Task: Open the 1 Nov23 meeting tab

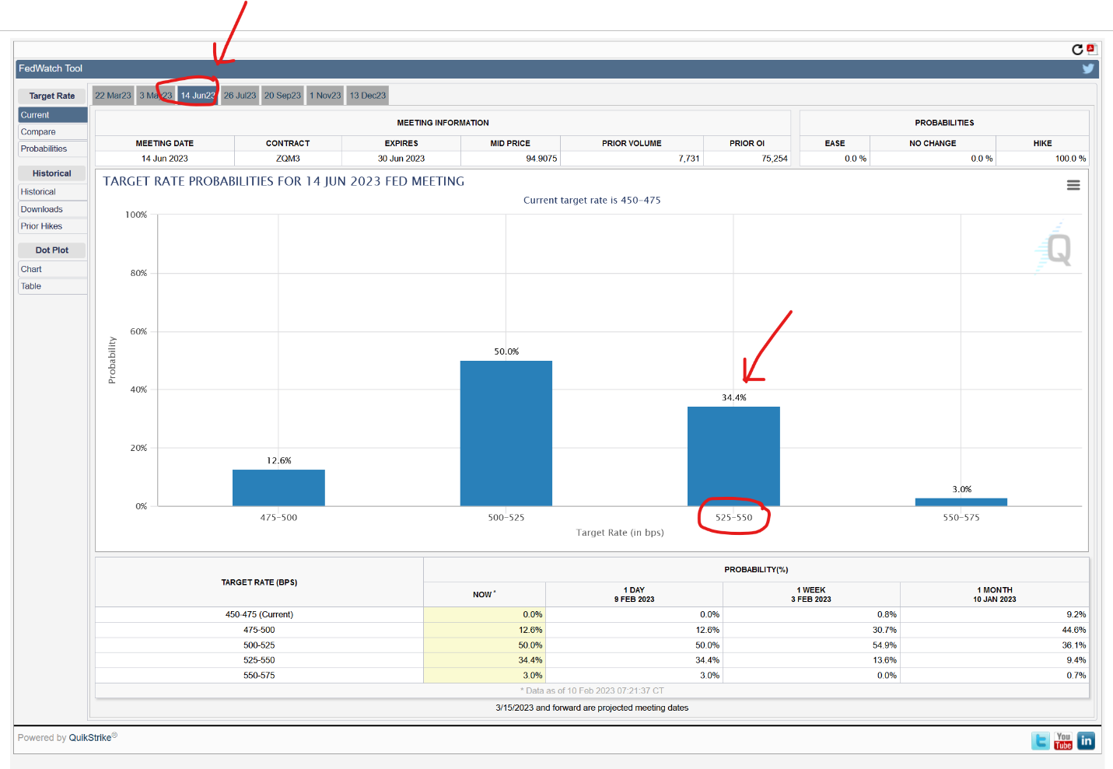Action: 325,96
